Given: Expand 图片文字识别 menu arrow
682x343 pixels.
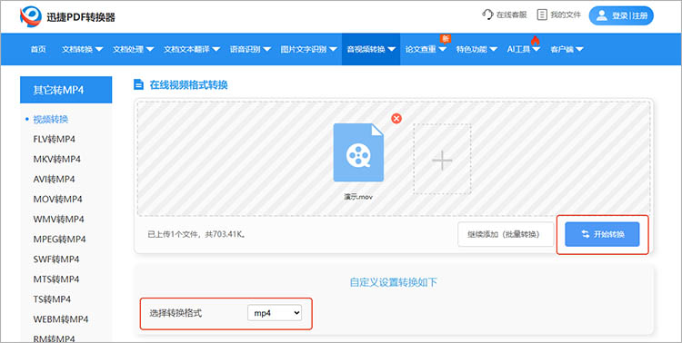Looking at the screenshot, I should click(333, 50).
